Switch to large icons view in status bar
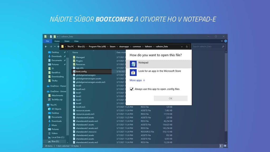270x152 pixels. pos(225,146)
